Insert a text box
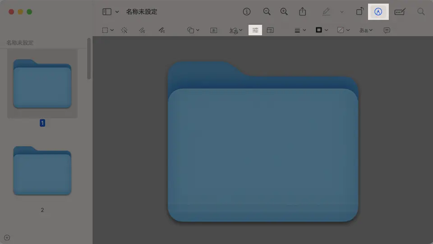433x244 pixels. coord(214,30)
